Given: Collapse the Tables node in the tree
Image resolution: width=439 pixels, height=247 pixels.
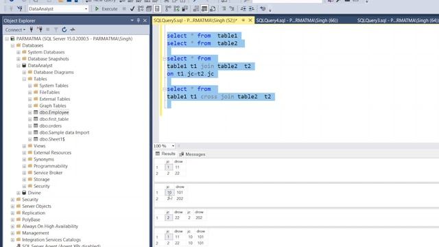Looking at the screenshot, I should coord(25,79).
